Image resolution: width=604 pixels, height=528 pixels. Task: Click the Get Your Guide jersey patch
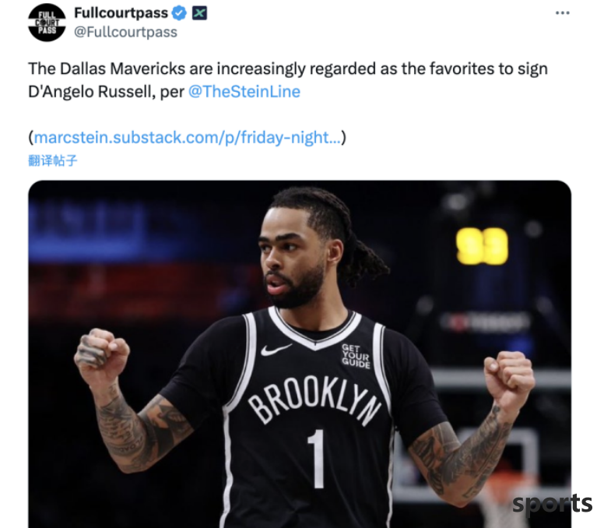pyautogui.click(x=356, y=356)
